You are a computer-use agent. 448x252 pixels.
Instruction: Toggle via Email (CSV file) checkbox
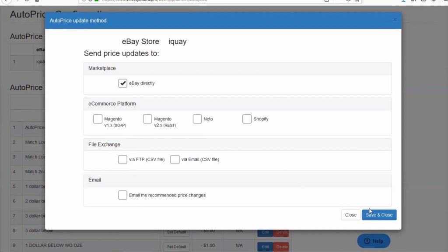[x=175, y=159]
